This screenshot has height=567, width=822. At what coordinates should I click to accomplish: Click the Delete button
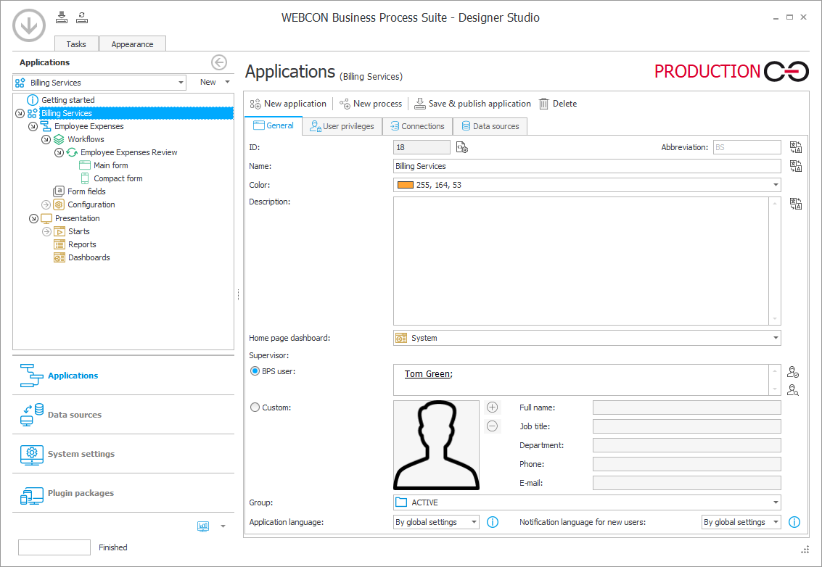[558, 104]
